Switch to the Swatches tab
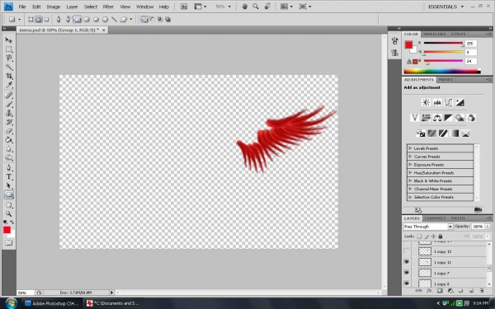The image size is (495, 309). [x=434, y=34]
